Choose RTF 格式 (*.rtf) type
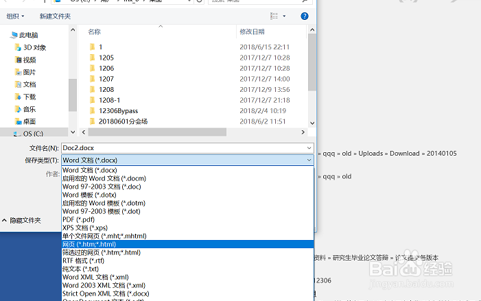Screen dimensions: 481x301 pos(187,261)
